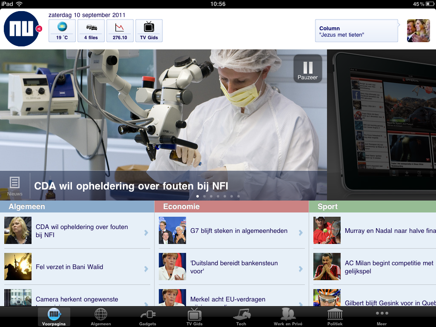Expand the Duitsland bereidt bankensteun article arrow
The image size is (436, 327).
point(301,269)
